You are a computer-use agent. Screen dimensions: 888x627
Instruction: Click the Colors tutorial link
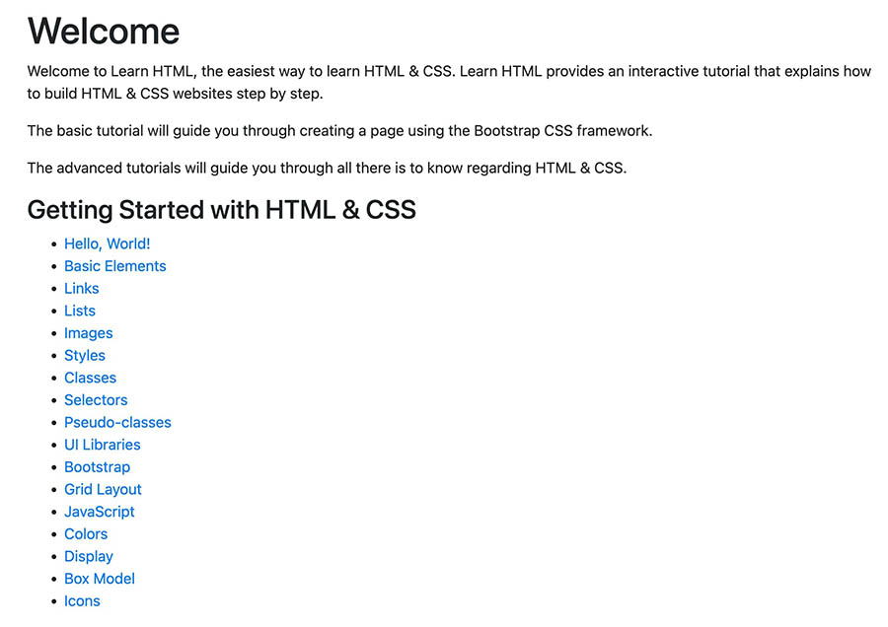[x=86, y=534]
